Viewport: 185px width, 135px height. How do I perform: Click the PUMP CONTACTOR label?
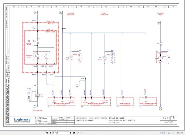104,14
